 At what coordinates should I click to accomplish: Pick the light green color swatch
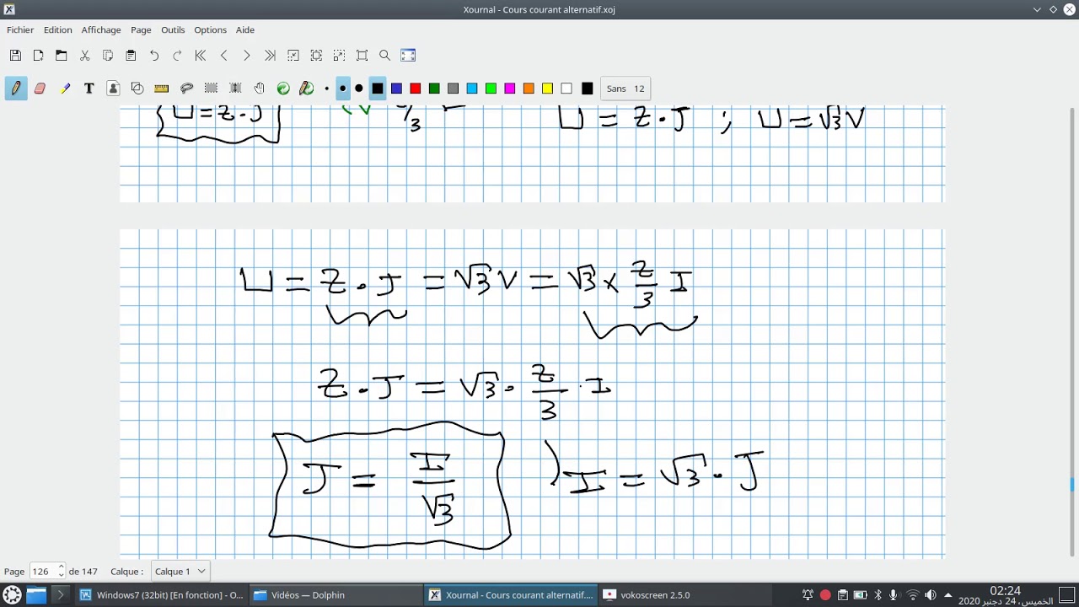[x=491, y=89]
